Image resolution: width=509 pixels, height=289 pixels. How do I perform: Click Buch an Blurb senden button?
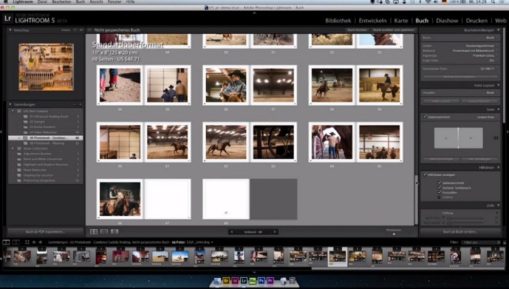460,232
